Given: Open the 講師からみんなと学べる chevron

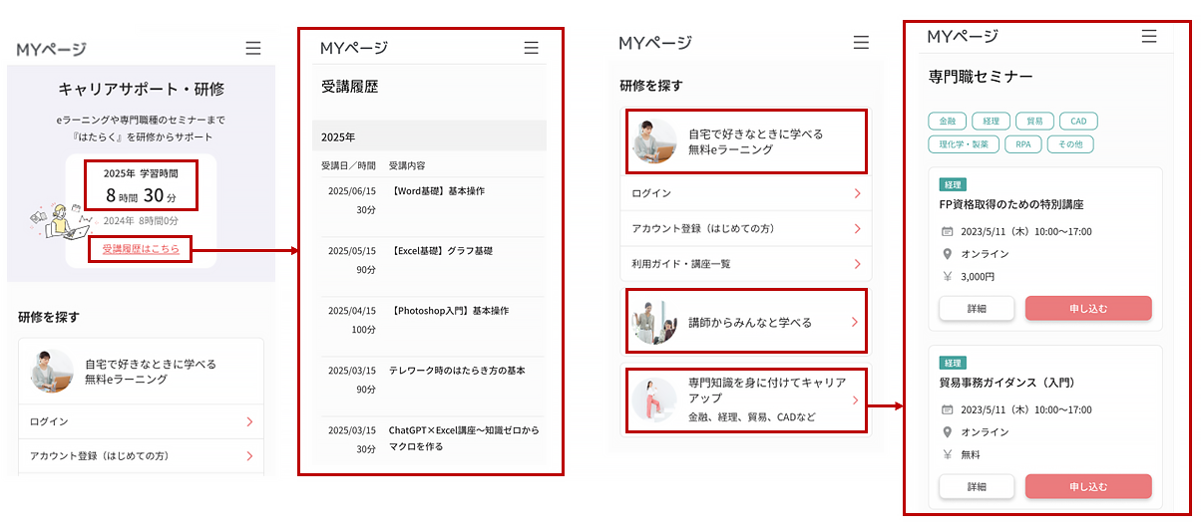Looking at the screenshot, I should pyautogui.click(x=853, y=322).
